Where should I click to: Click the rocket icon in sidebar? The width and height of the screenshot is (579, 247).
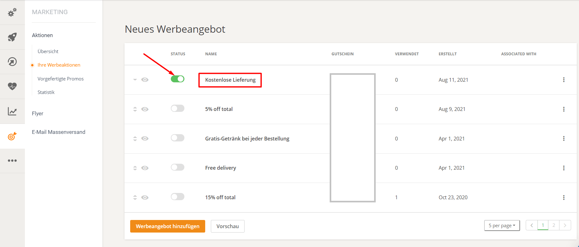12,37
